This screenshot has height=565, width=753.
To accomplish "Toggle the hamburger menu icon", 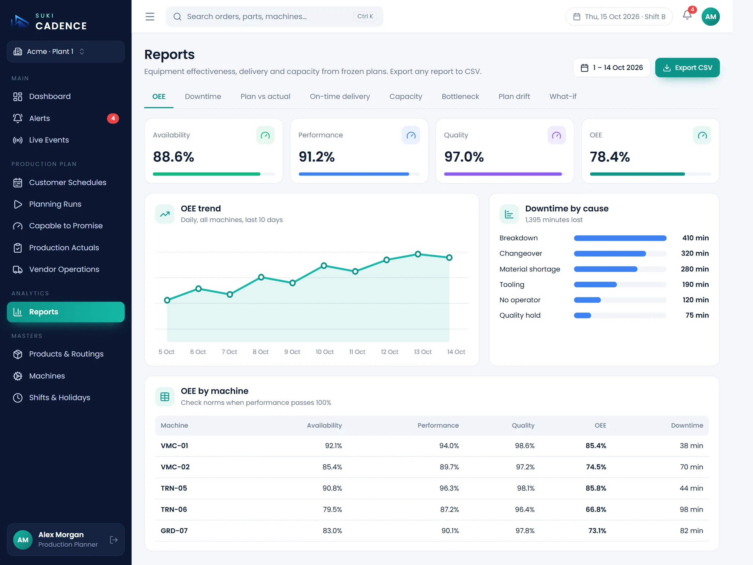I will point(150,16).
